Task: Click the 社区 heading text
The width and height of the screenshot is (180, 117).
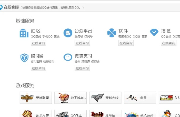Action: pos(36,31)
